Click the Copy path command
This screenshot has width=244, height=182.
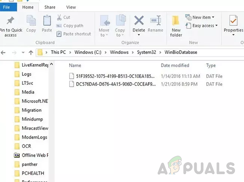pos(70,25)
